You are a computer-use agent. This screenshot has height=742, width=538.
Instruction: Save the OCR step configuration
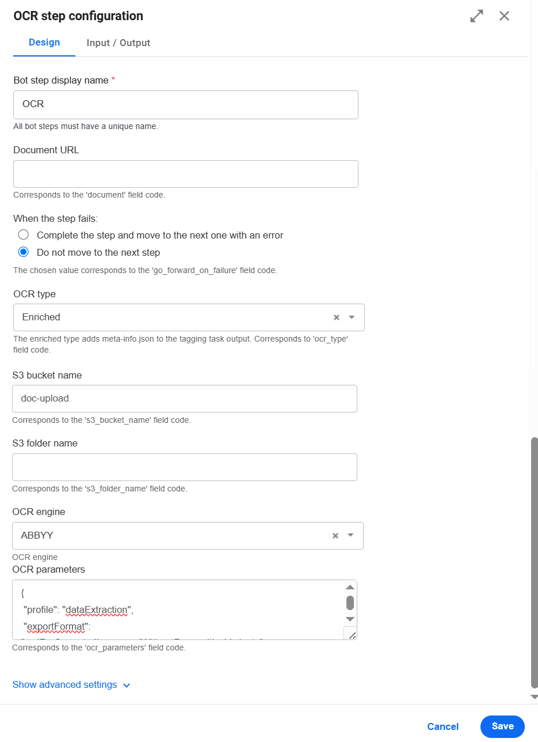pos(502,726)
